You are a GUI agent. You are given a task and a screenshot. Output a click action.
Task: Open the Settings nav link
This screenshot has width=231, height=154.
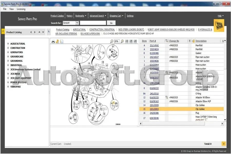click(130, 16)
